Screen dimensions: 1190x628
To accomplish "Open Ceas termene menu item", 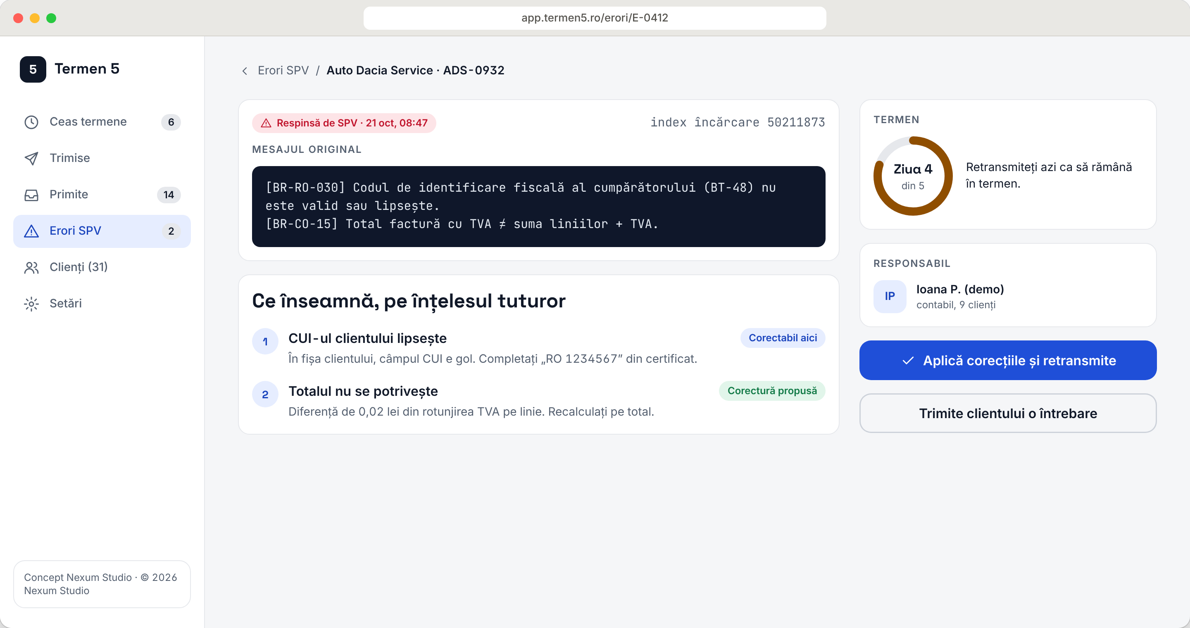I will [x=102, y=122].
